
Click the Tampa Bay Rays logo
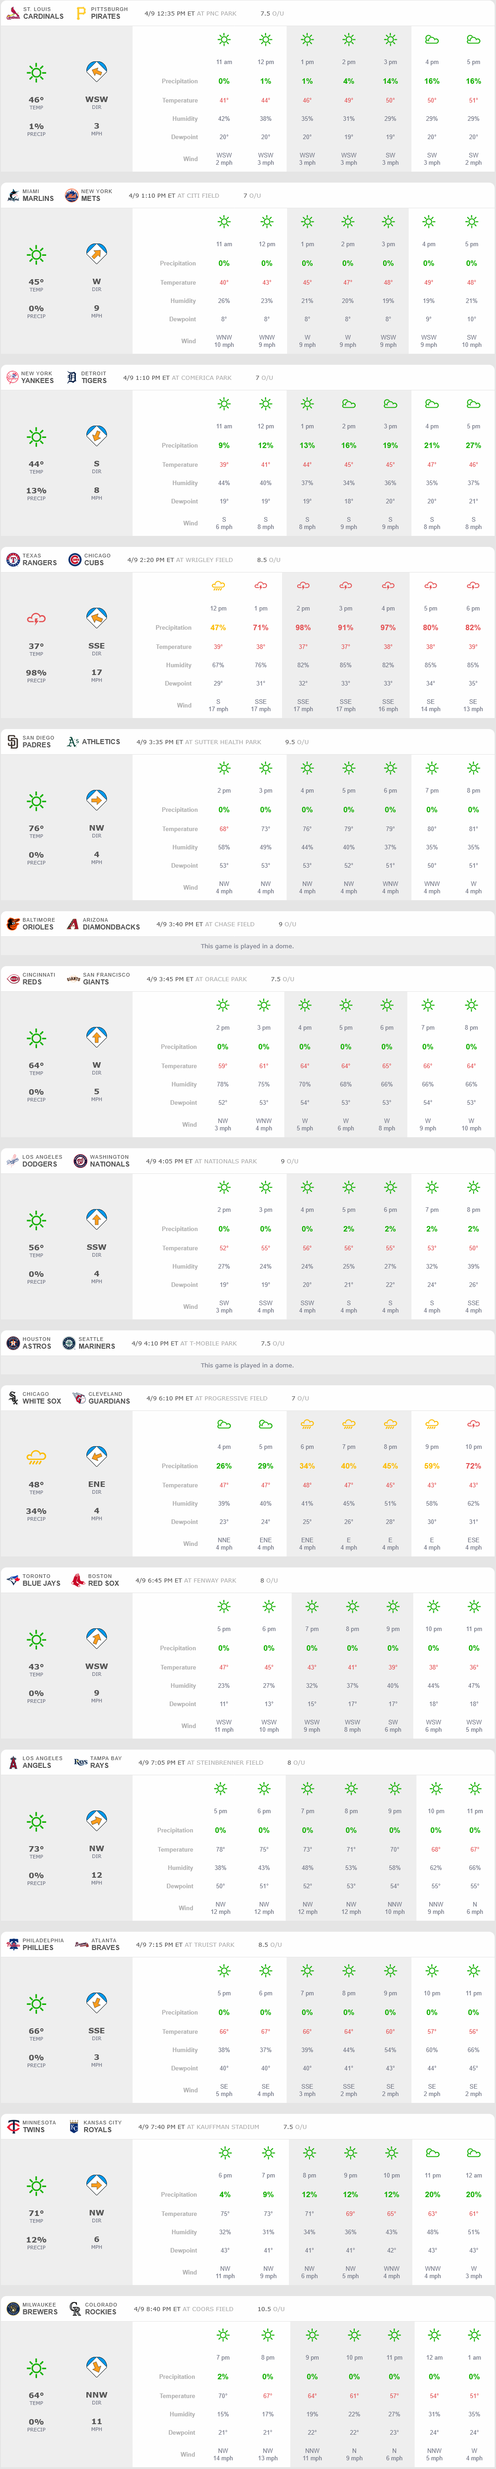point(80,1761)
